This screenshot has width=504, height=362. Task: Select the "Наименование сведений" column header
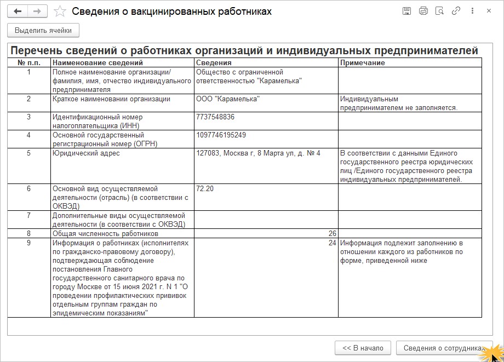click(x=123, y=62)
